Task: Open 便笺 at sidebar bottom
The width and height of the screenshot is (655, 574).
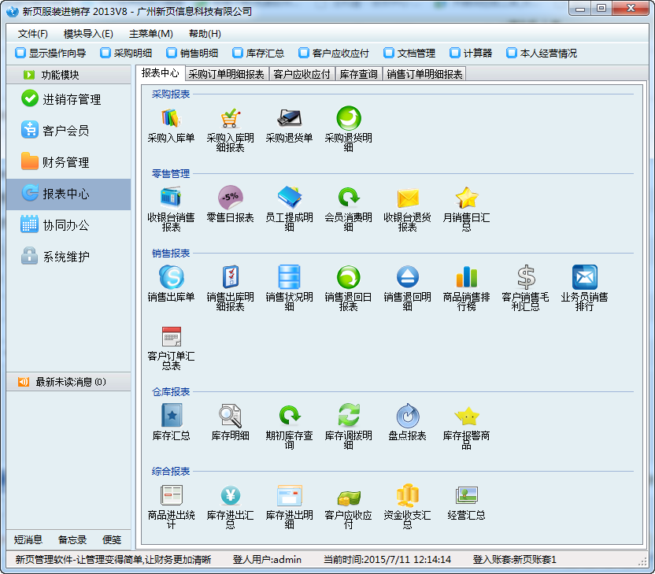Action: [x=112, y=539]
